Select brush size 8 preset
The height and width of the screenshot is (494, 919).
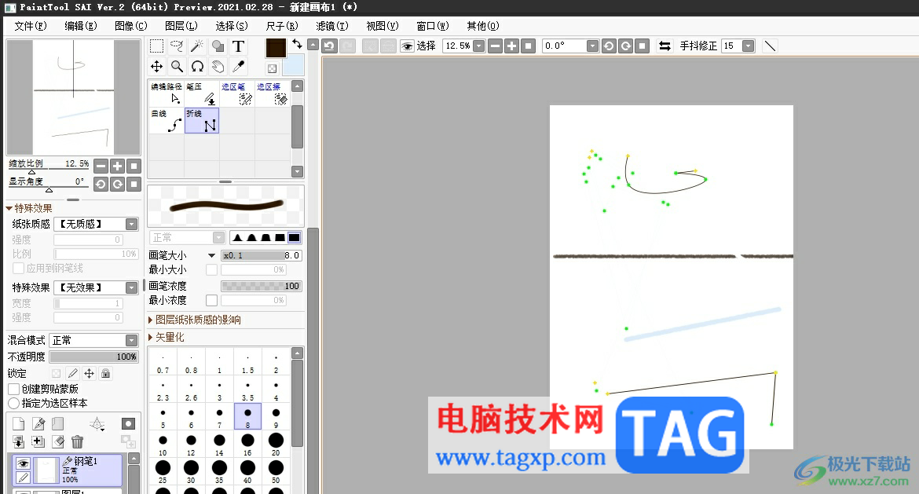247,416
